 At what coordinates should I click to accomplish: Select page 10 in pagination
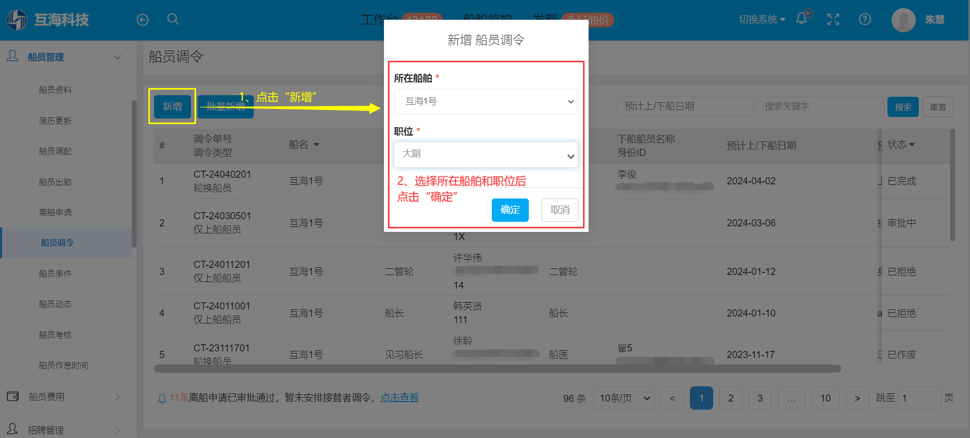826,398
